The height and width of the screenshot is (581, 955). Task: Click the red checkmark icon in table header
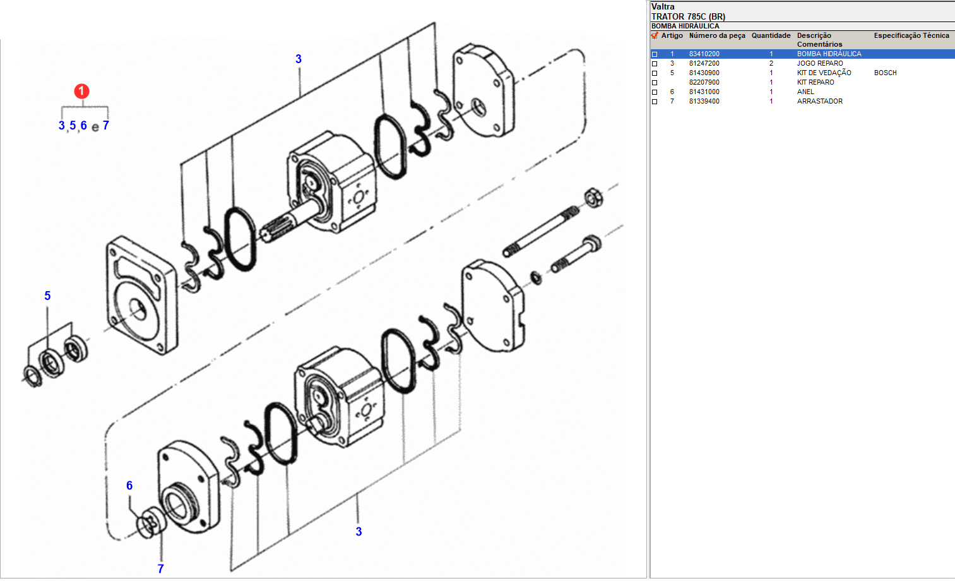(x=655, y=36)
